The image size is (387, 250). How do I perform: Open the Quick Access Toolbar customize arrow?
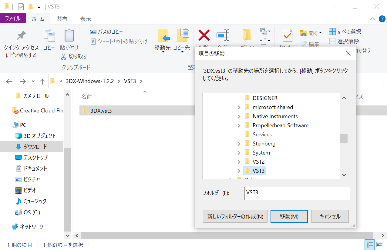[x=39, y=7]
